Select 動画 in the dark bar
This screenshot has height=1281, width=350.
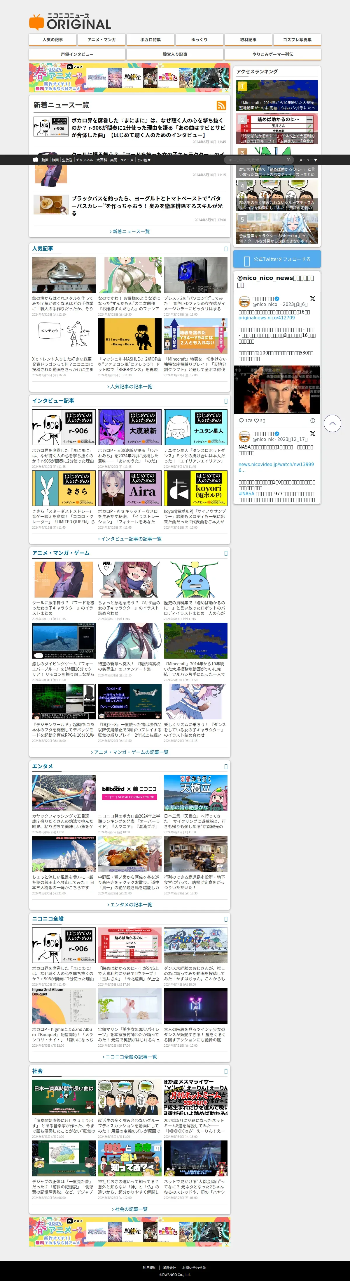click(x=45, y=160)
